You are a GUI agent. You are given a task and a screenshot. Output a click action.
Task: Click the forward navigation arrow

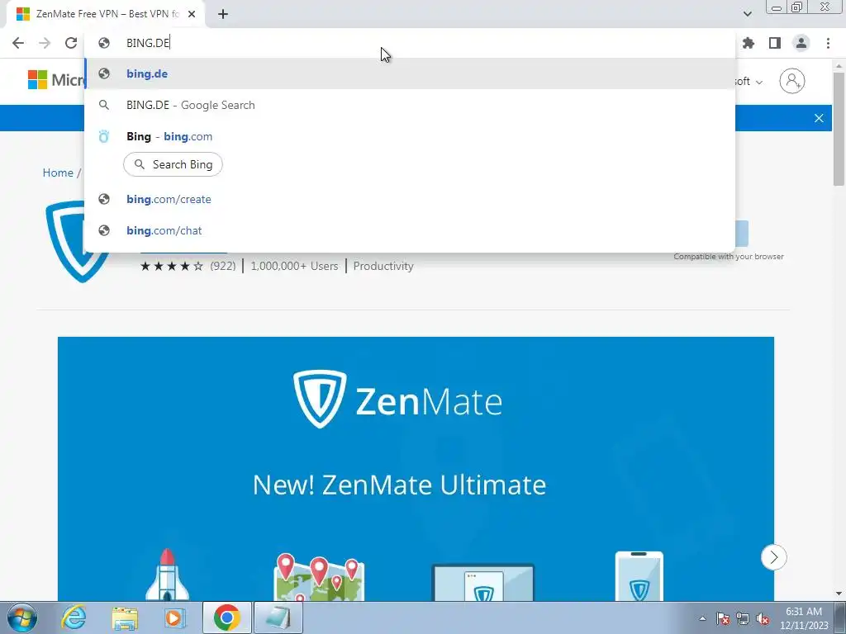click(x=45, y=43)
